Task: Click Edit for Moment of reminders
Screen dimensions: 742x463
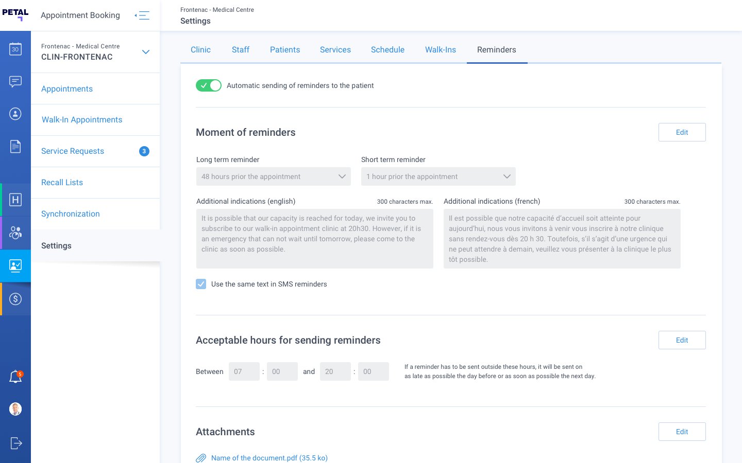Action: point(682,132)
